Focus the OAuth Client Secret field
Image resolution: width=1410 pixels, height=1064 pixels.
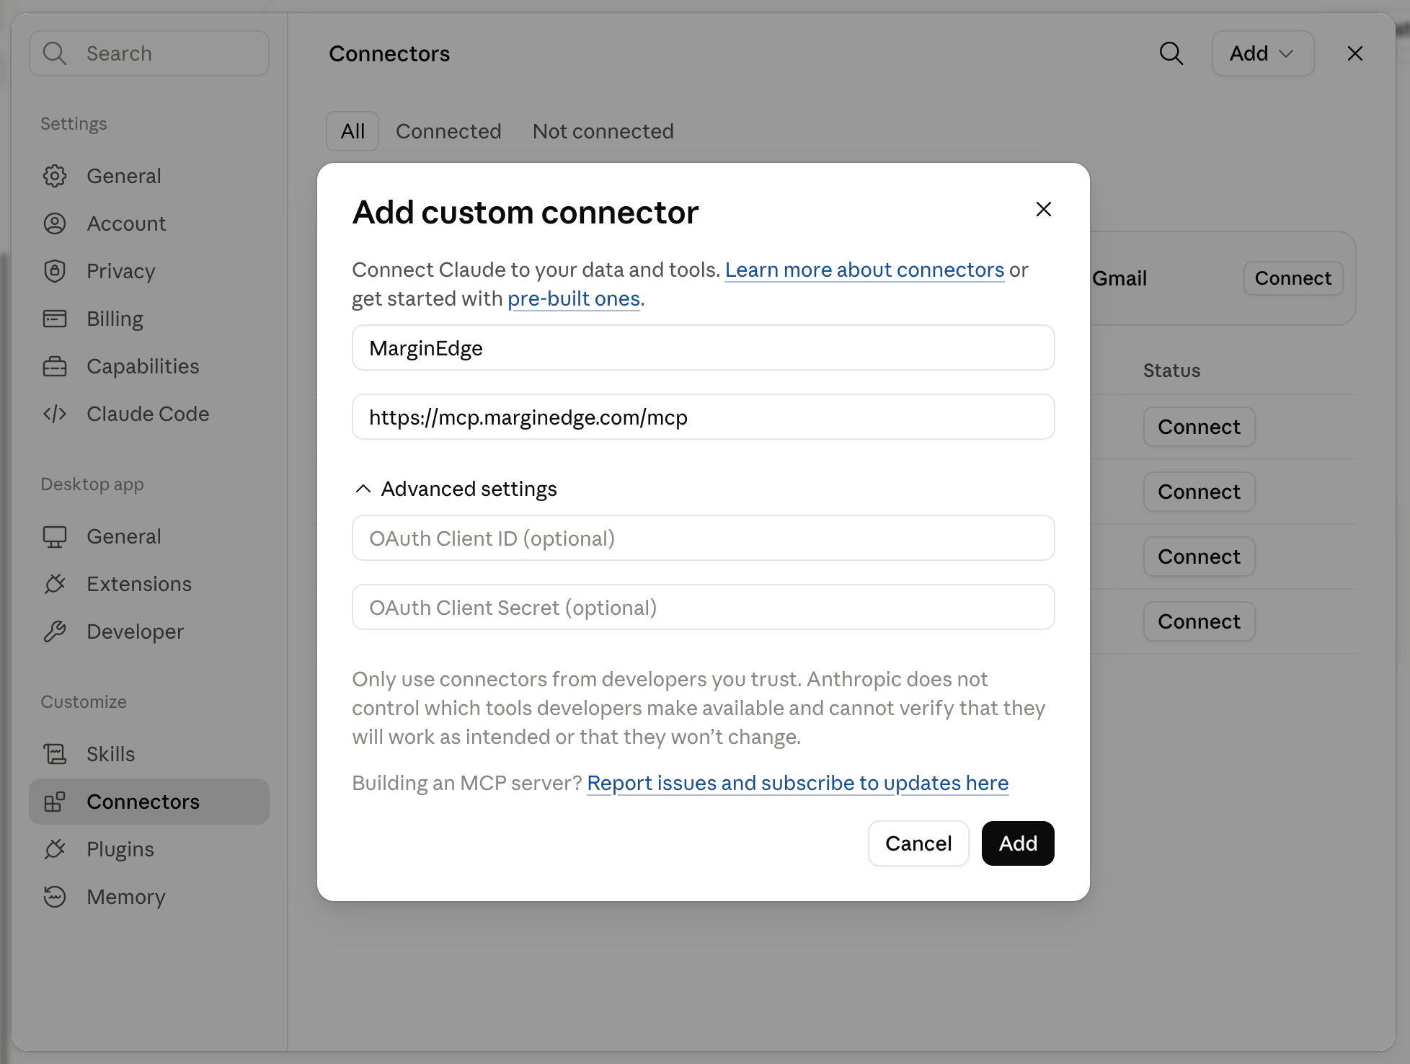point(704,607)
